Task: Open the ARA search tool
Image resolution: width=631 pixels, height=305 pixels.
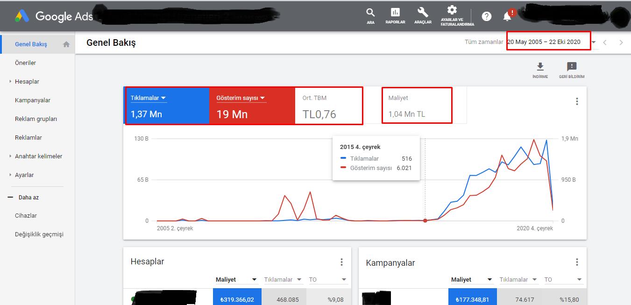Action: click(x=370, y=16)
